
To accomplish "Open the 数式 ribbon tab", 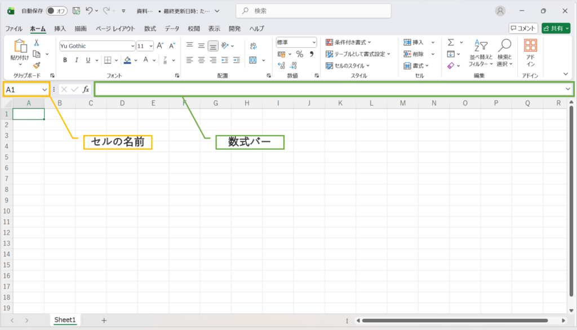I will click(150, 29).
